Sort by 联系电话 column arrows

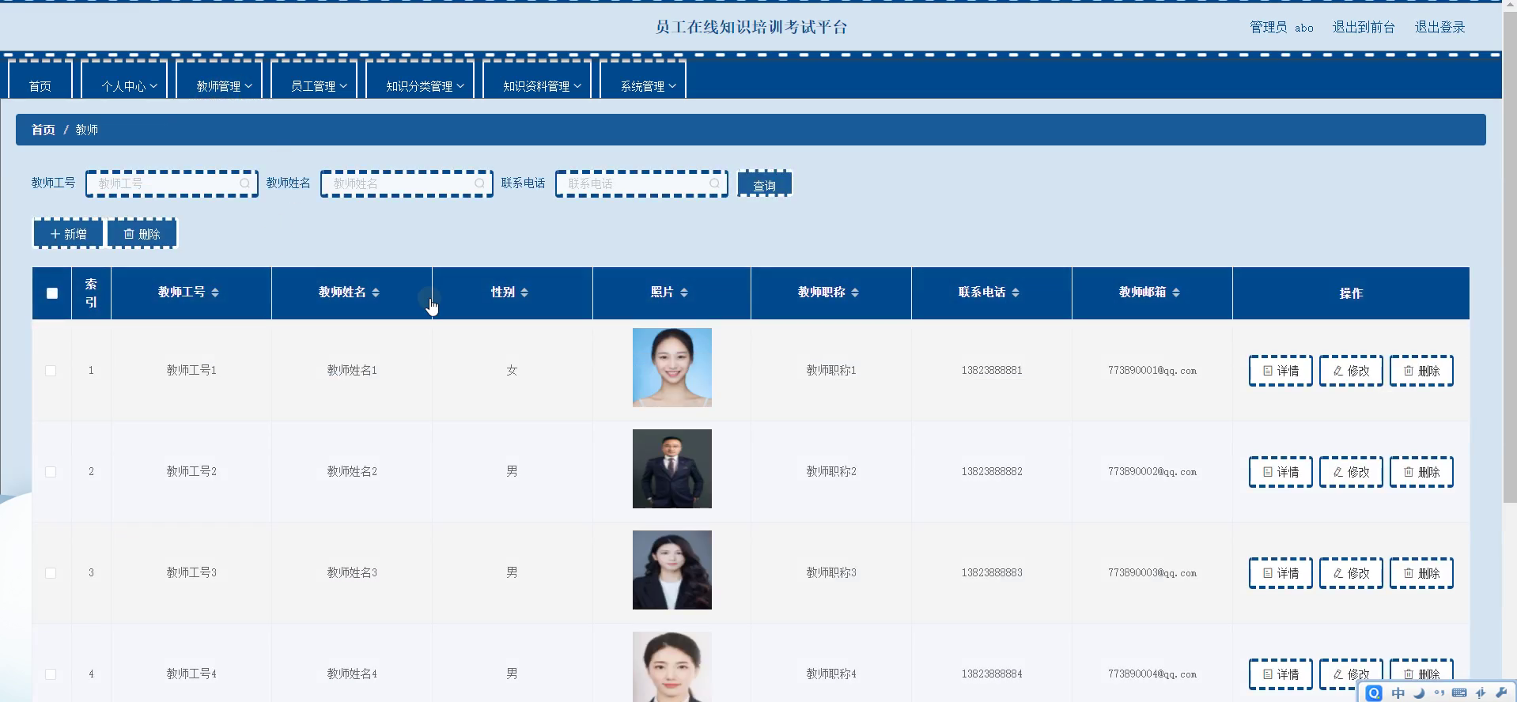(x=1016, y=292)
